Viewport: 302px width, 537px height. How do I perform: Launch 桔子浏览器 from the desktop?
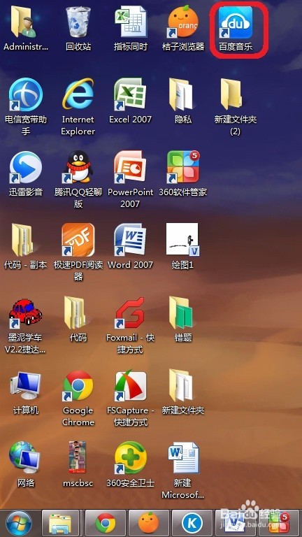183,22
